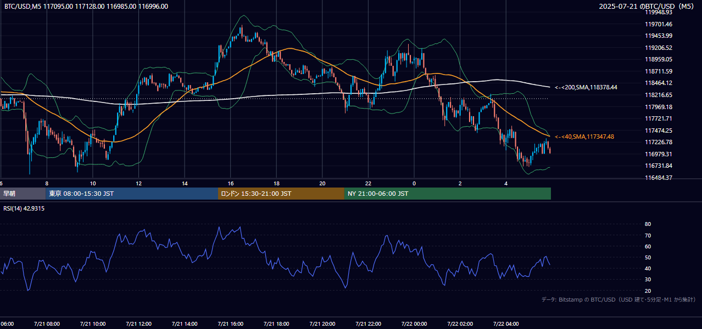Click RSI scale level 20
This screenshot has width=702, height=329.
648,291
